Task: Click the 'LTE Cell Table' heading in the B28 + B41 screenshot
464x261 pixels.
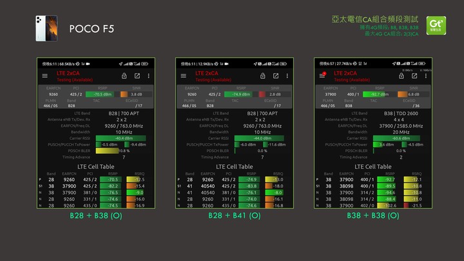Action: [235, 167]
